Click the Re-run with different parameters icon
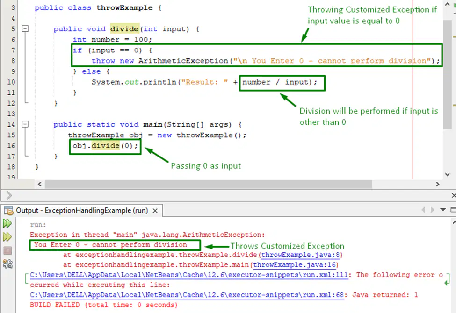 pyautogui.click(x=7, y=237)
